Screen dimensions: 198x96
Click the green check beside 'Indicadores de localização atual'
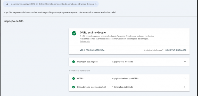[73, 87]
